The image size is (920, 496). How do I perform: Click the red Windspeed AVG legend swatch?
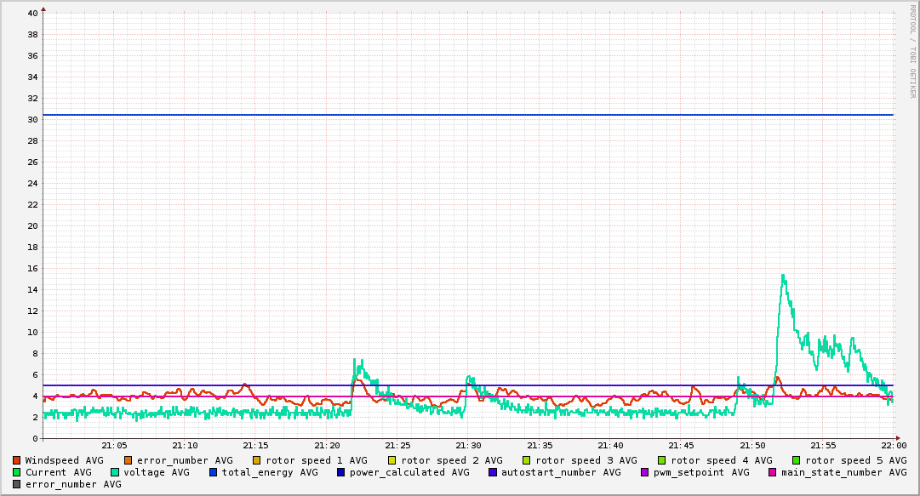pos(17,460)
